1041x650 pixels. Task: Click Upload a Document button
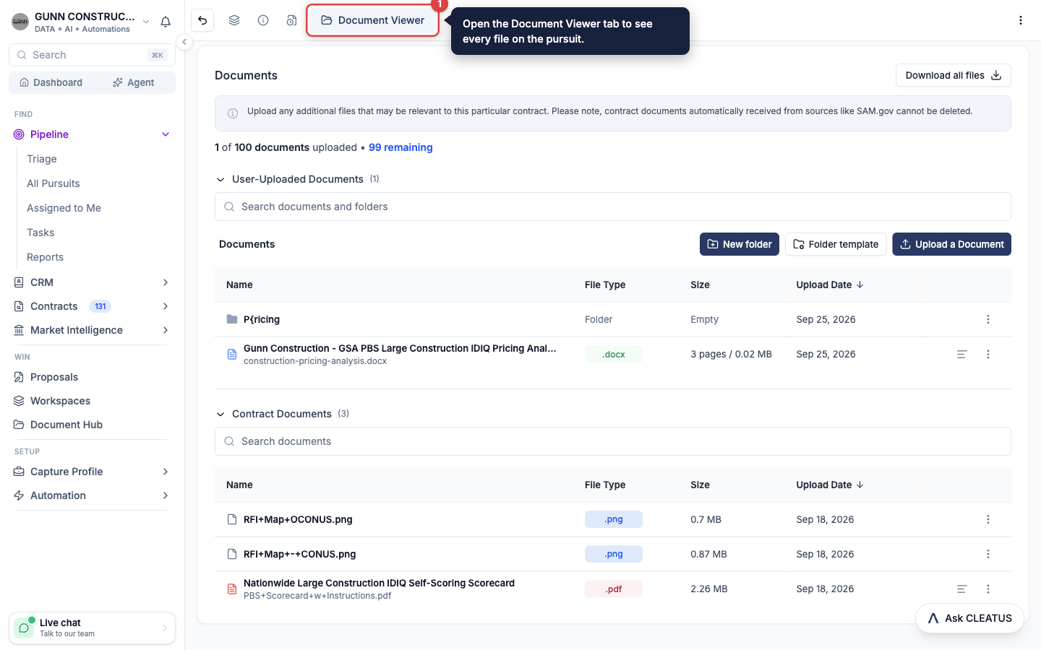(951, 244)
